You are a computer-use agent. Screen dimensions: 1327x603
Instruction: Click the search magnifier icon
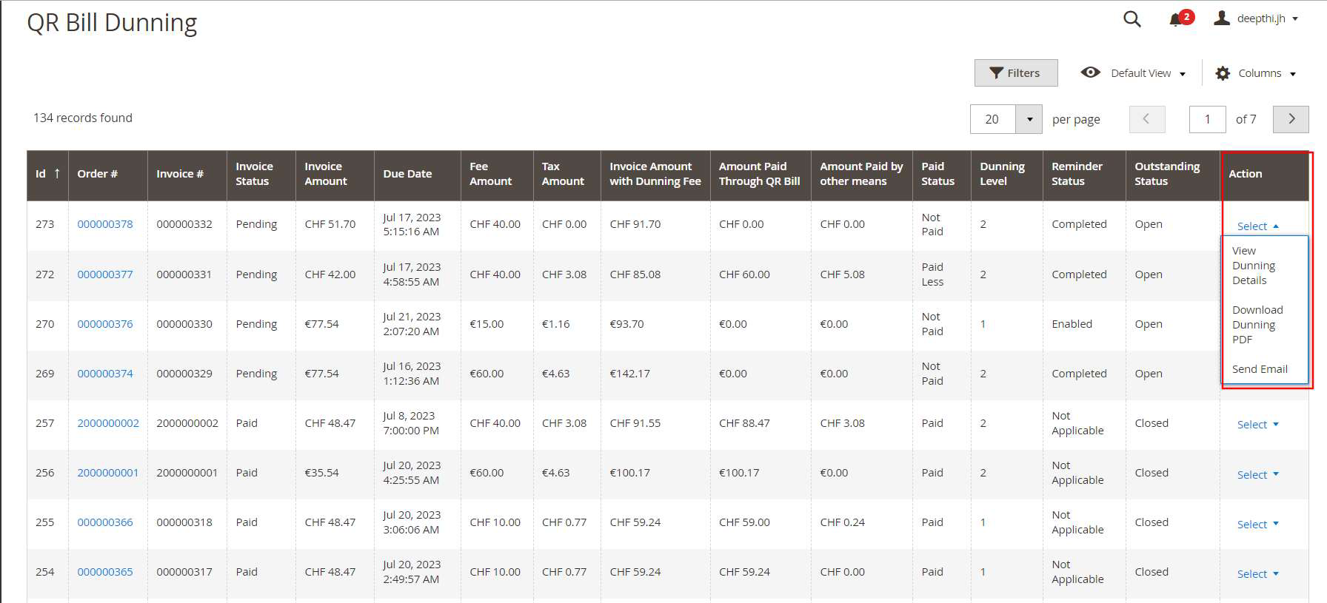coord(1132,19)
